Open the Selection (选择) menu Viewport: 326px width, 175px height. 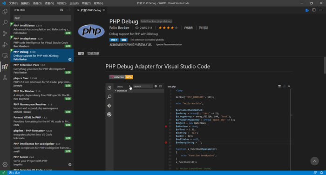tap(37, 3)
